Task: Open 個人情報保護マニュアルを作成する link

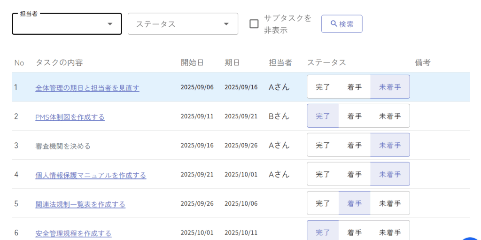Action: tap(91, 175)
